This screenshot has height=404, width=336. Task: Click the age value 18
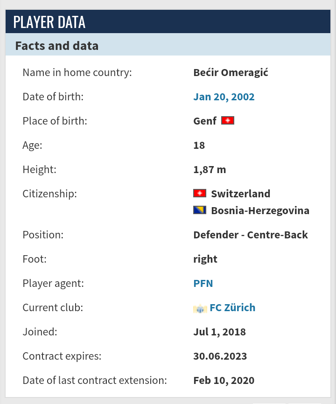click(x=199, y=146)
